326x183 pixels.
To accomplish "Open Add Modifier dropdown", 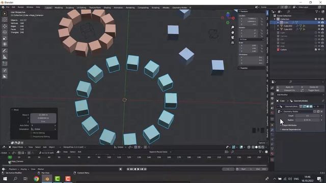I will pyautogui.click(x=300, y=95).
